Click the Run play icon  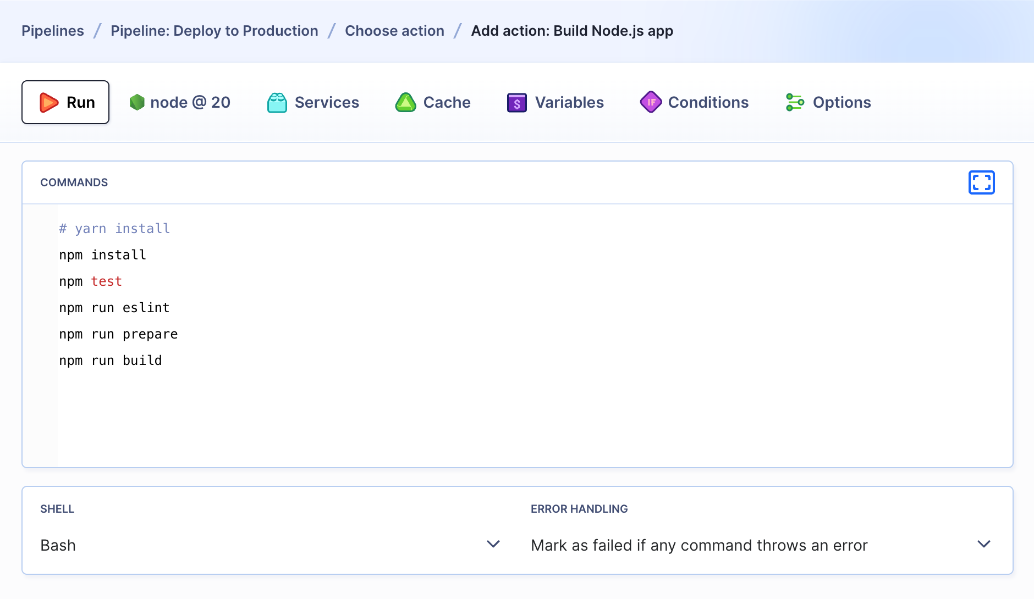coord(49,102)
